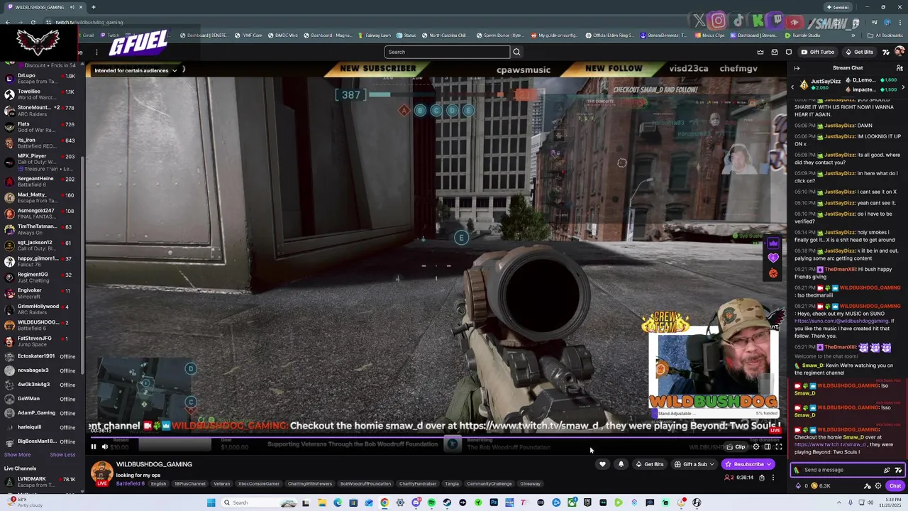
Task: Reload the page in the browser
Action: [33, 22]
